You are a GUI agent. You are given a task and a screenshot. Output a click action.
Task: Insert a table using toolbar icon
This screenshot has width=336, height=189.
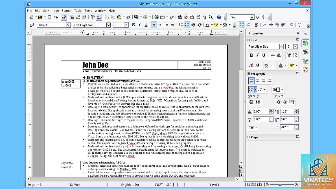(162, 17)
